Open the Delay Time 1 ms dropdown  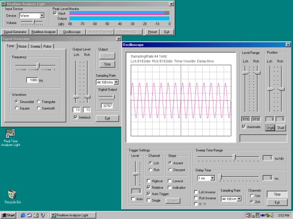pyautogui.click(x=212, y=178)
